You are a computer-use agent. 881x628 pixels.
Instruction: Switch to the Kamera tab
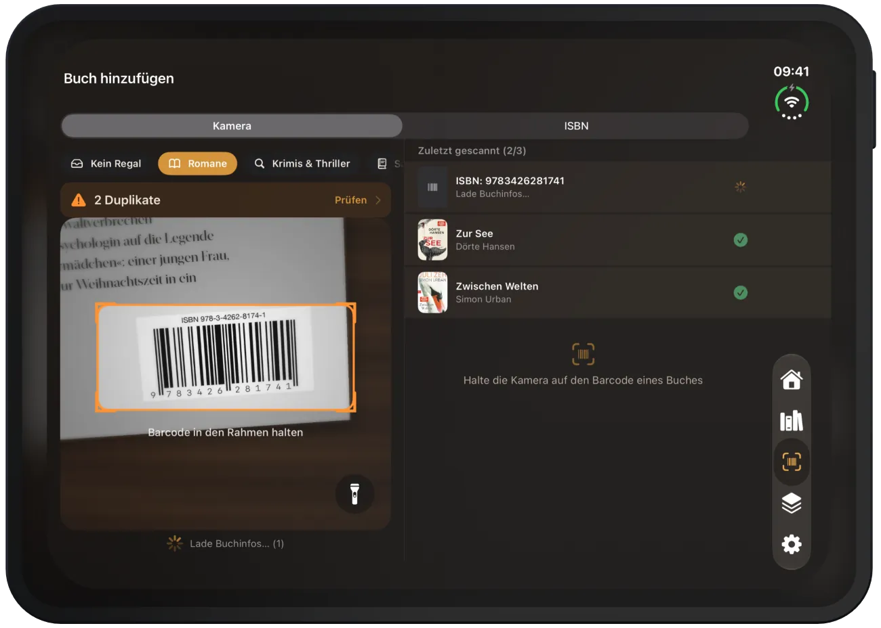click(232, 126)
